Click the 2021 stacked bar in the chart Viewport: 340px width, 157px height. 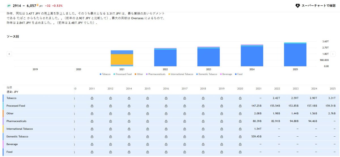pos(122,58)
